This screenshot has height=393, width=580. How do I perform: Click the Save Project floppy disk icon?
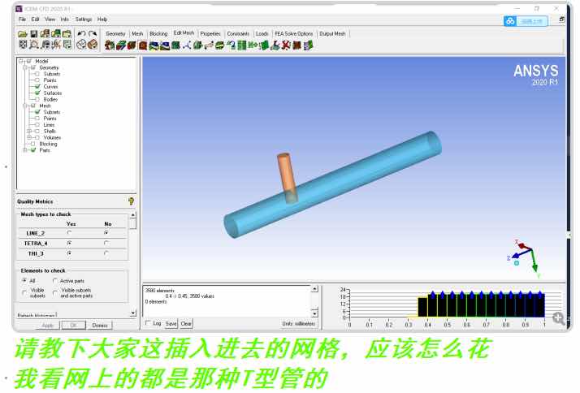[x=33, y=34]
